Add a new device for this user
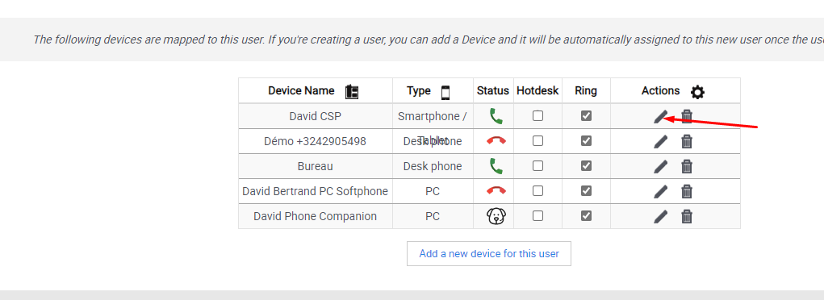824x300 pixels. pyautogui.click(x=489, y=254)
